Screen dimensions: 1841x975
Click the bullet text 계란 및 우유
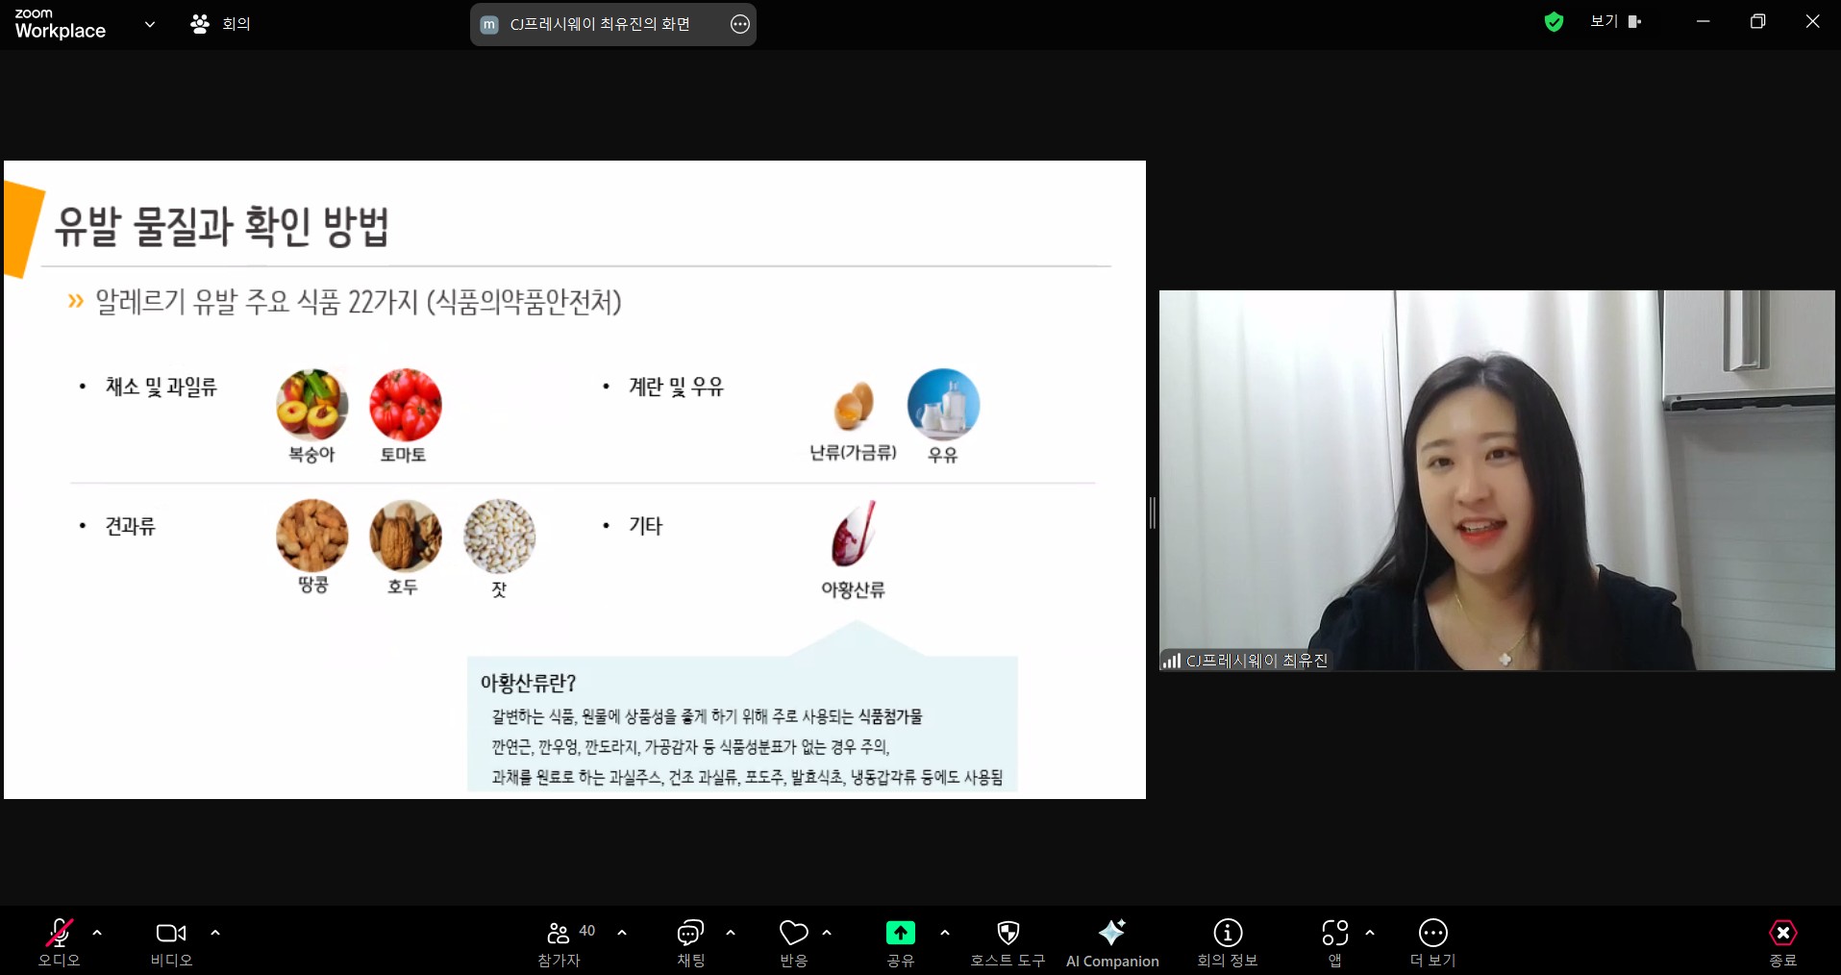676,387
